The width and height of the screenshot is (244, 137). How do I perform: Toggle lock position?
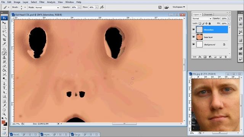point(206,23)
